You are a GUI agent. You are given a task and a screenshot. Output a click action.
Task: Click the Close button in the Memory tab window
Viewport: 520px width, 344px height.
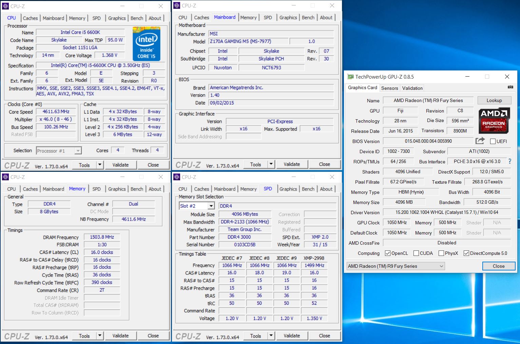click(153, 336)
